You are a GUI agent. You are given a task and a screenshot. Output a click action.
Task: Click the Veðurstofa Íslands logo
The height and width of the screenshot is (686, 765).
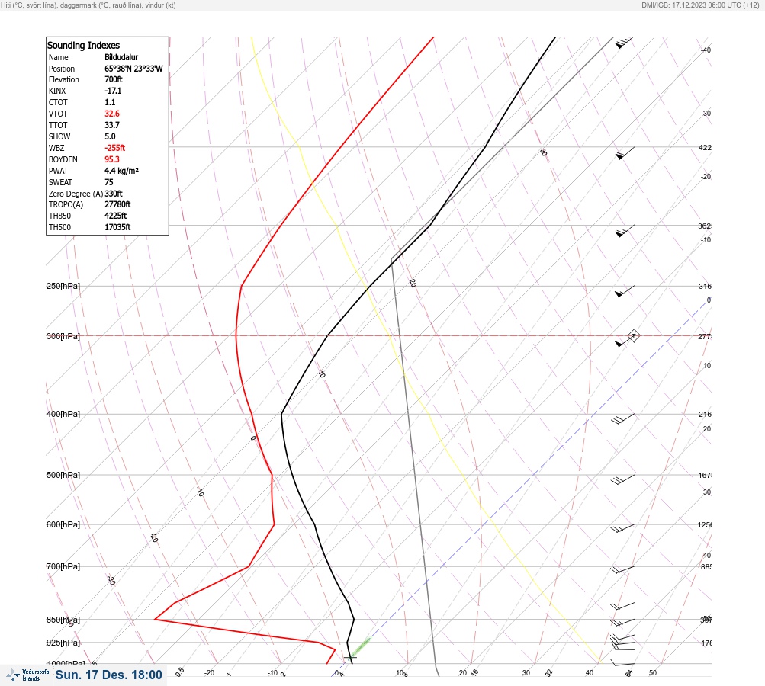(x=27, y=675)
